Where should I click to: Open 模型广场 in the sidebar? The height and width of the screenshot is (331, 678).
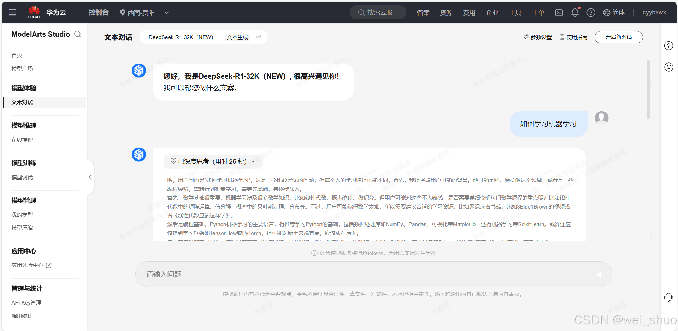pos(22,68)
